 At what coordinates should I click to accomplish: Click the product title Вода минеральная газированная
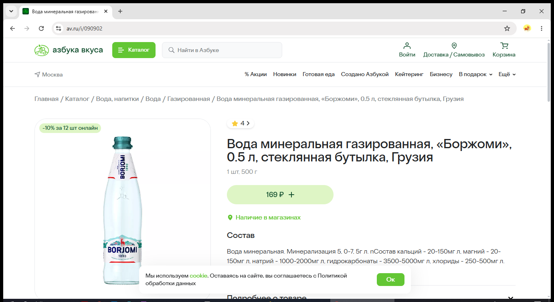(x=370, y=150)
